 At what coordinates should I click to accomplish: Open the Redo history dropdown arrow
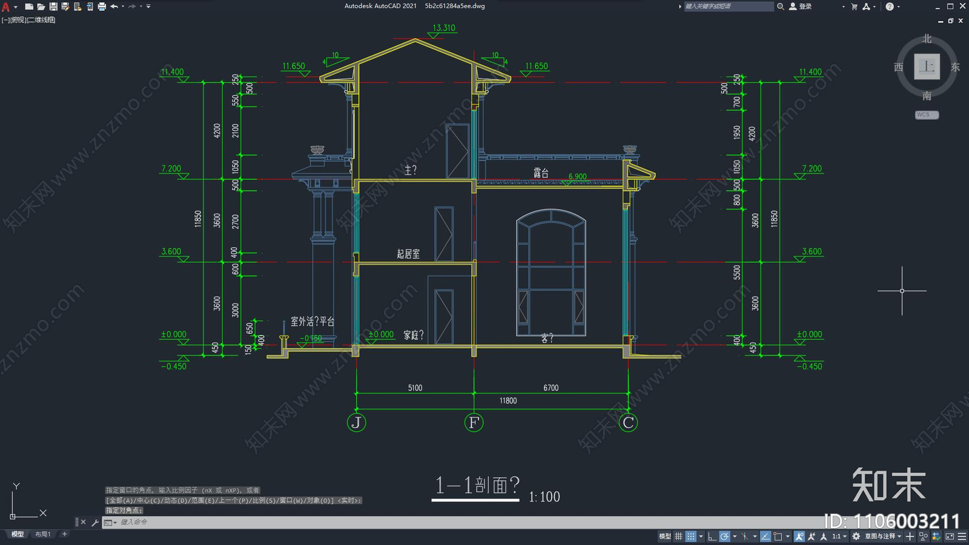tap(141, 7)
